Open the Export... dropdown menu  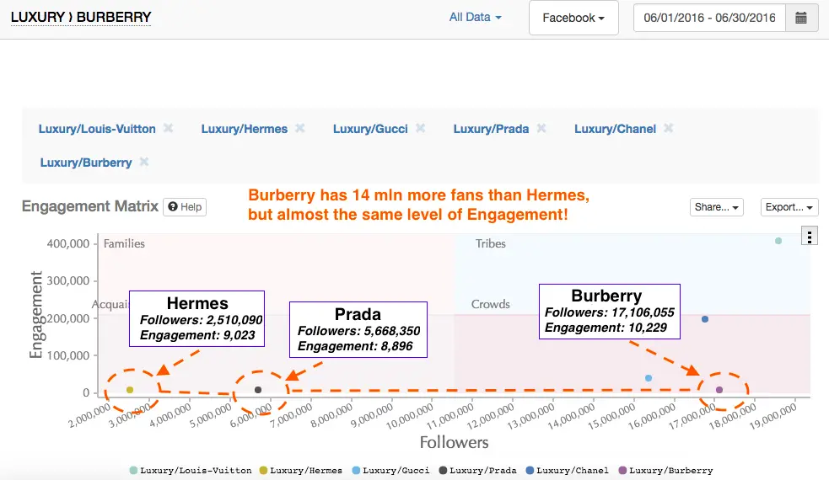pyautogui.click(x=789, y=207)
